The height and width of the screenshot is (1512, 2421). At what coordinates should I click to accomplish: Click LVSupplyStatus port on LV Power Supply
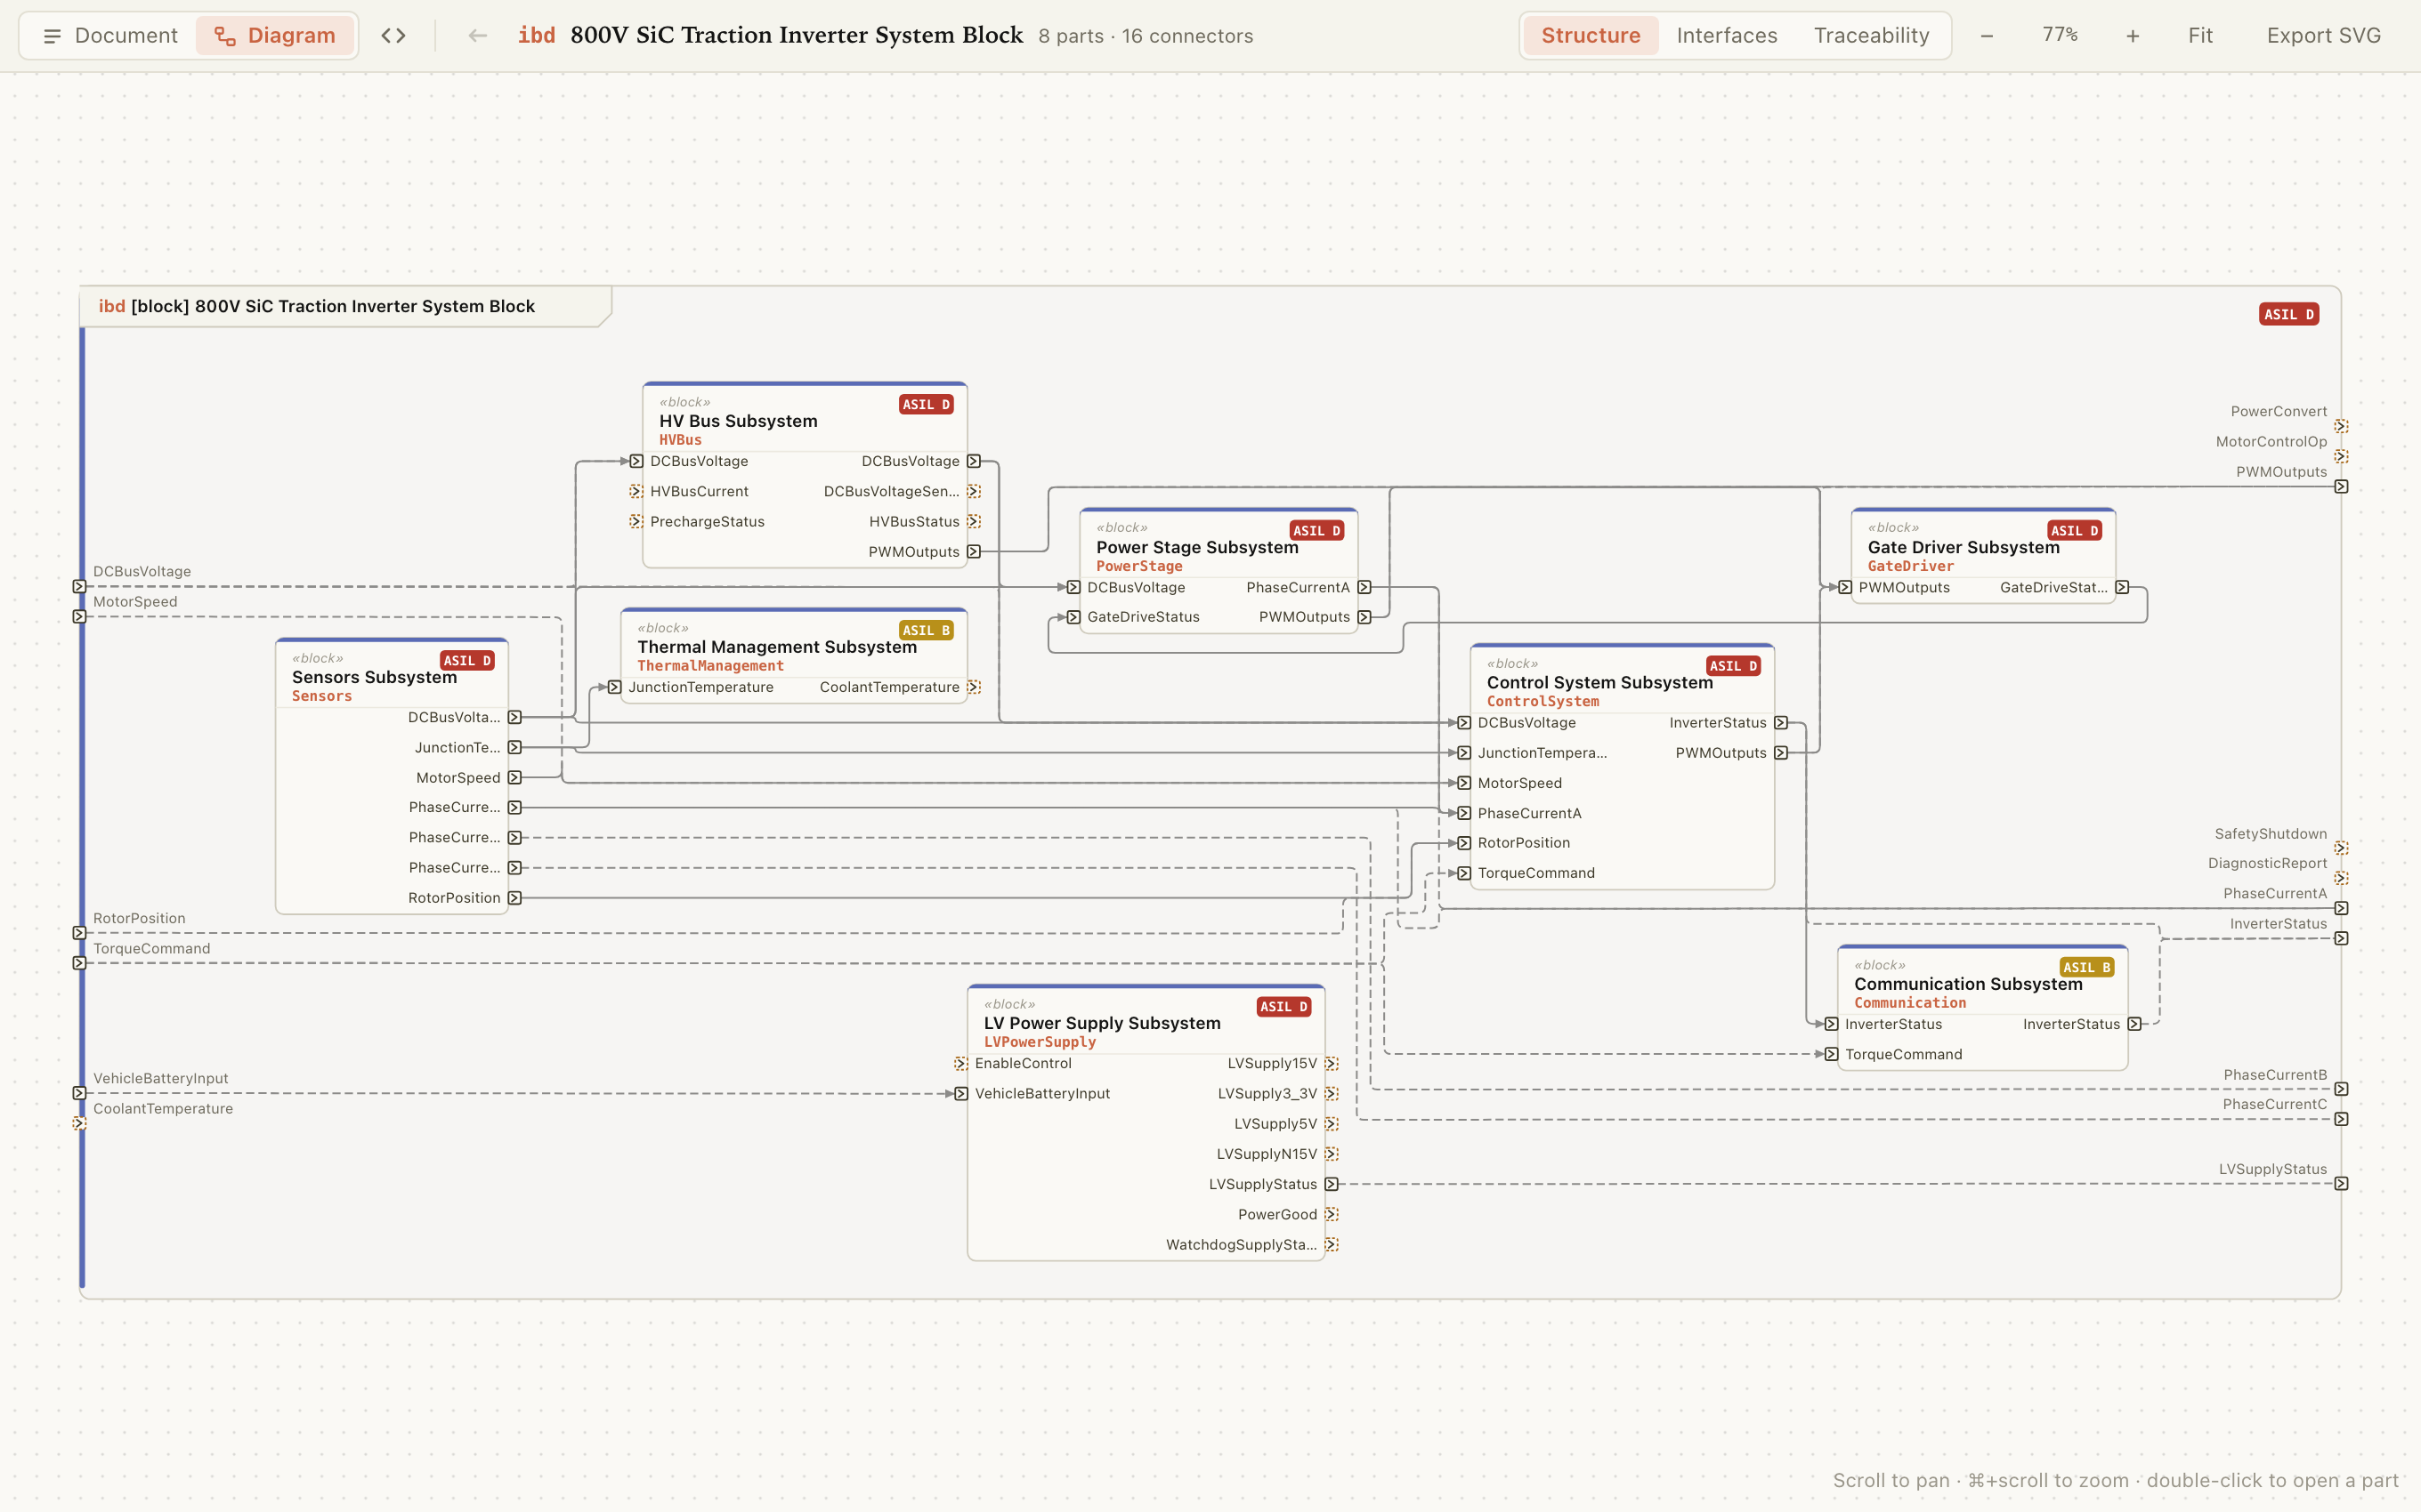pos(1332,1184)
